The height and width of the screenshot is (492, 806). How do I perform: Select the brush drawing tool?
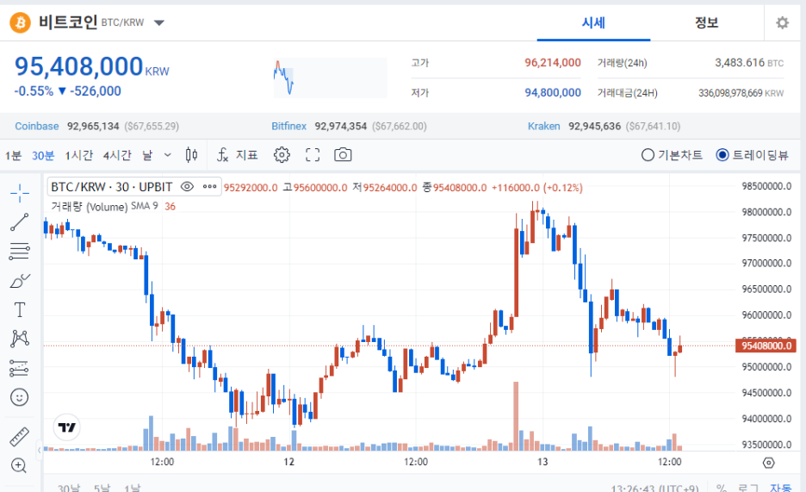click(20, 281)
